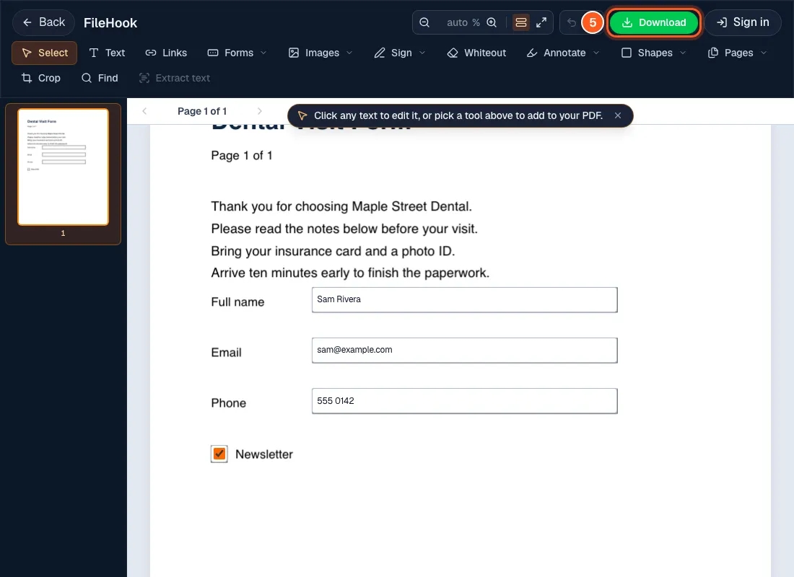Click the Full name input field
This screenshot has width=794, height=577.
tap(464, 300)
